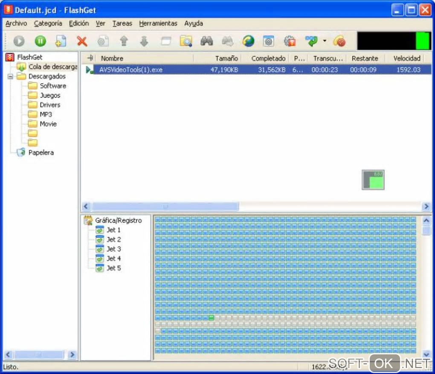Screen dimensions: 435x374
Task: Click the green active block in graph
Action: point(211,318)
